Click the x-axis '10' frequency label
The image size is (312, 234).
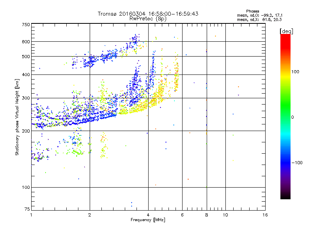(x=225, y=215)
